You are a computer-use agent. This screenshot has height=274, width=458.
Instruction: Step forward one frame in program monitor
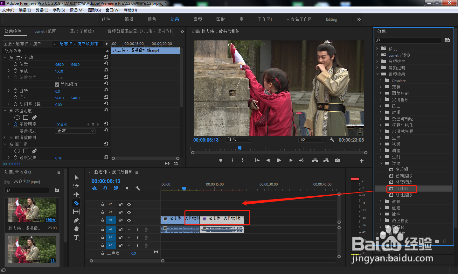click(x=290, y=160)
